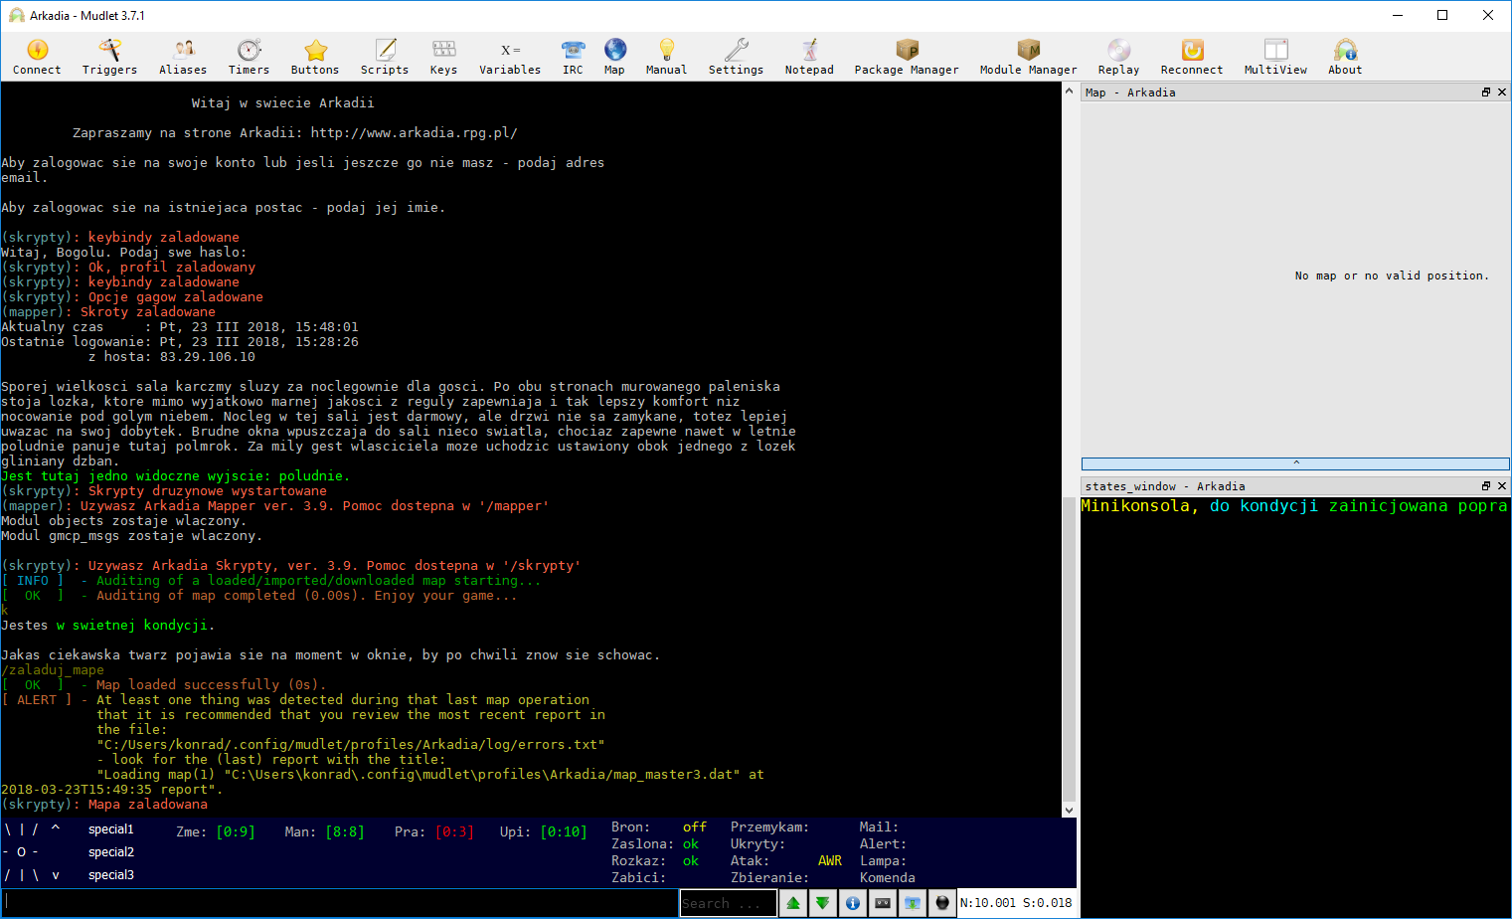This screenshot has height=919, width=1512.
Task: Open the Triggers editor
Action: pyautogui.click(x=109, y=57)
